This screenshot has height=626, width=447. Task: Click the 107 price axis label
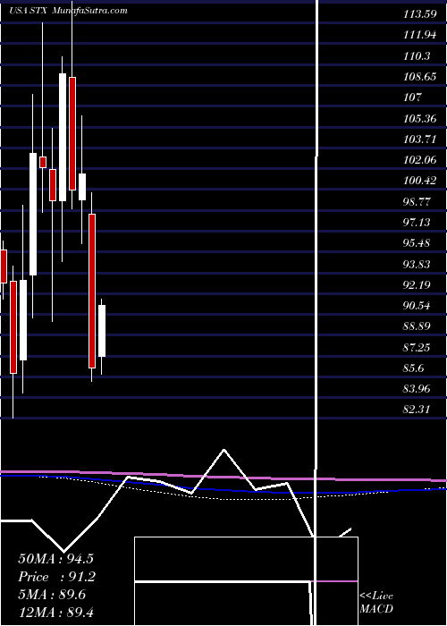413,97
